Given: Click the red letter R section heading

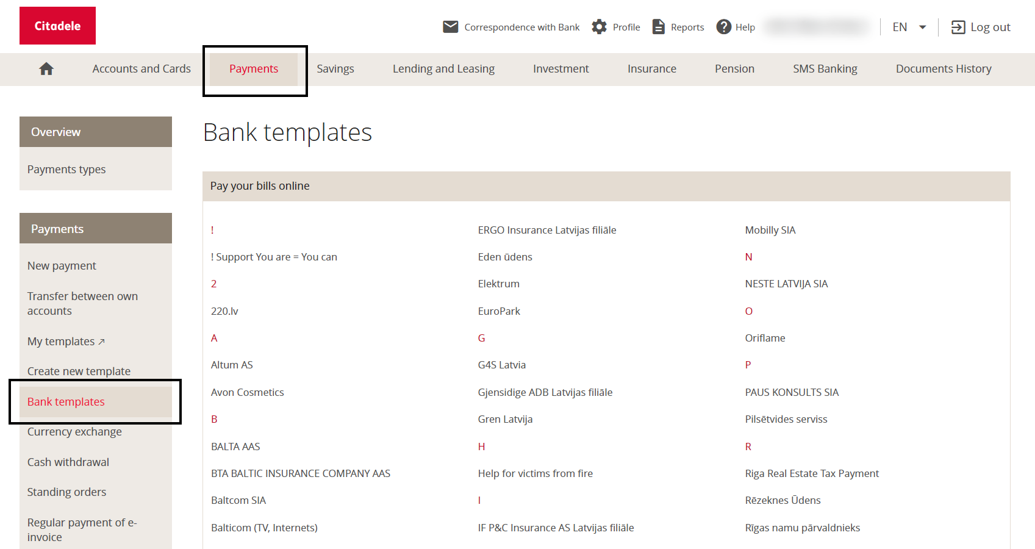Looking at the screenshot, I should point(748,447).
